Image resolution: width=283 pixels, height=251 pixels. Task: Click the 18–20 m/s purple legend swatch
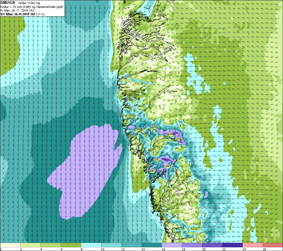(192, 245)
